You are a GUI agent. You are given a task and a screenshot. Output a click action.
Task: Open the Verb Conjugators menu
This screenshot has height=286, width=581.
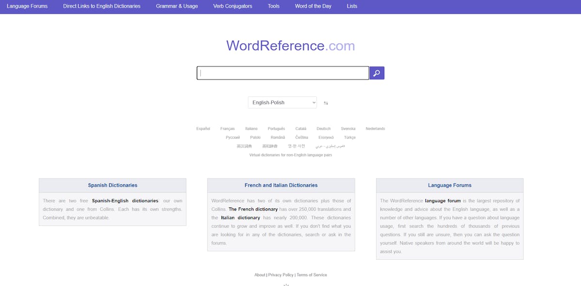click(233, 6)
